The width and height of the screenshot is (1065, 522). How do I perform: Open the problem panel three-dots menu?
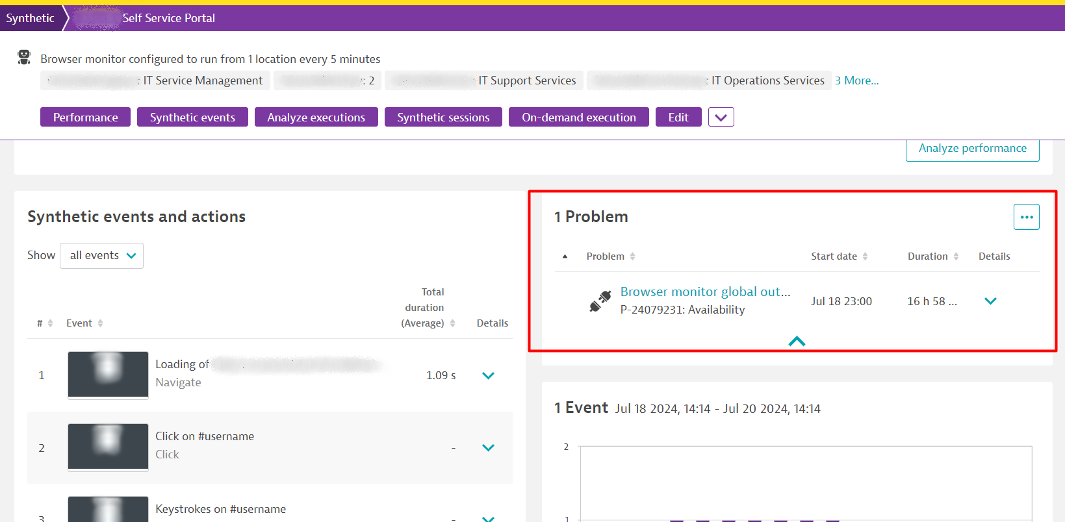(1026, 217)
